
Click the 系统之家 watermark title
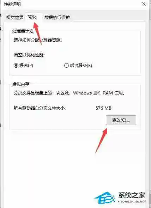pos(132,195)
